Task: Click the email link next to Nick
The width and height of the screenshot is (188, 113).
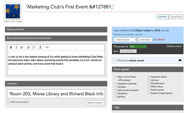Action: (x=165, y=30)
